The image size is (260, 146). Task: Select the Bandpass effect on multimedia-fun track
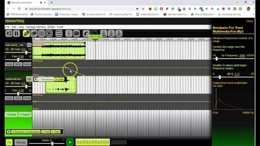(47, 79)
